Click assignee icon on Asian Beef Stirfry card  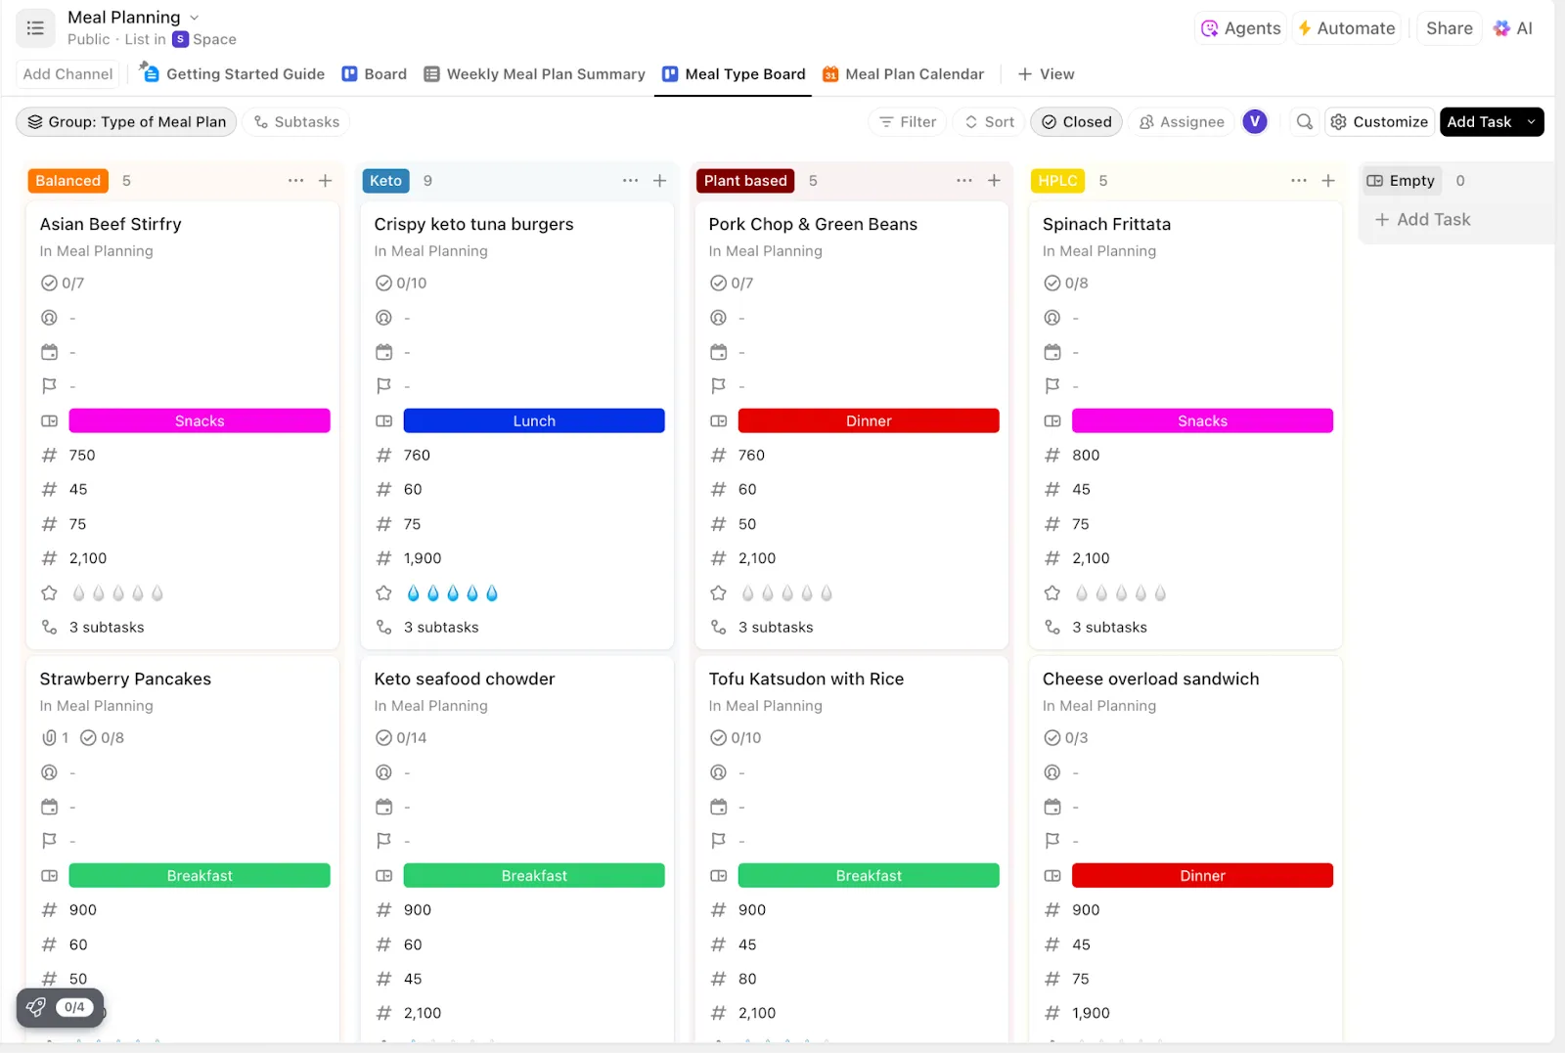[x=49, y=318]
